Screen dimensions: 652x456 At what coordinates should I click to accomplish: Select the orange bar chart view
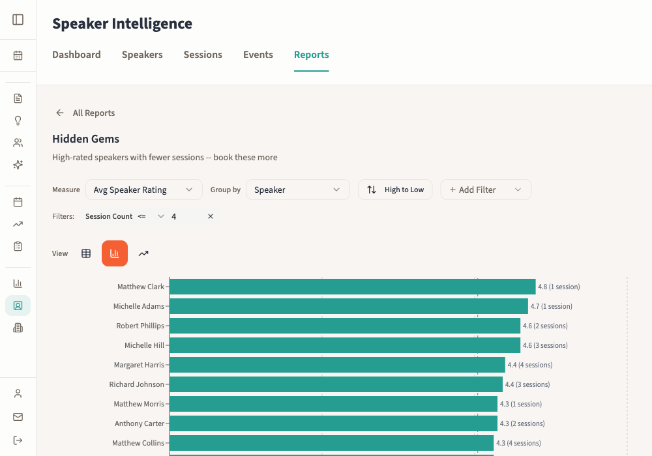[115, 253]
